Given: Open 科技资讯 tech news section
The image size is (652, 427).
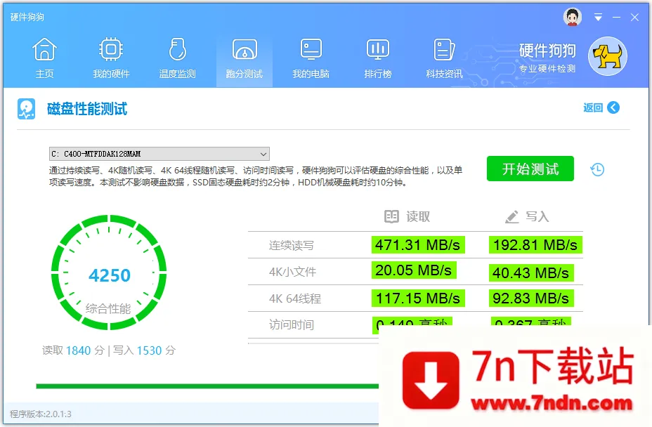Looking at the screenshot, I should pyautogui.click(x=444, y=57).
